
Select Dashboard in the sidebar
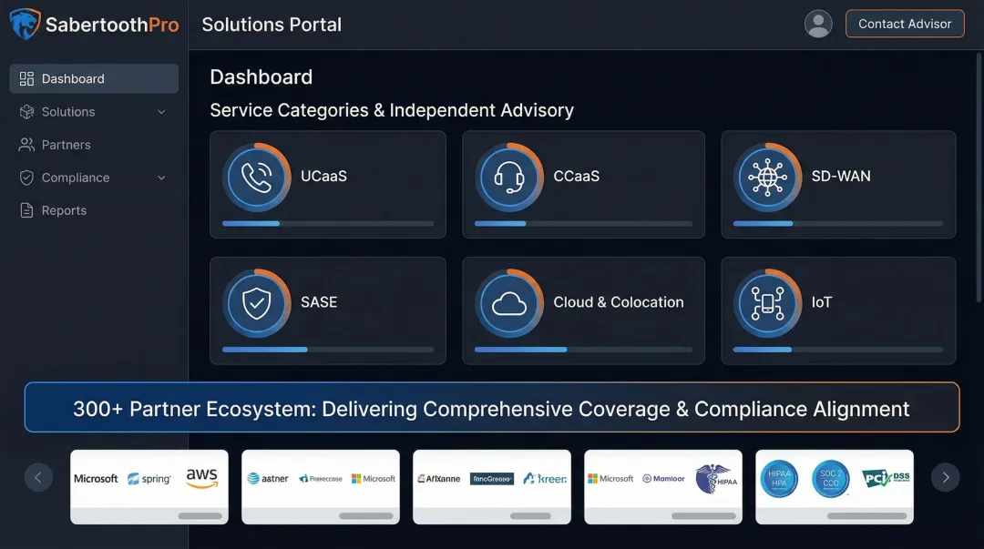point(73,78)
